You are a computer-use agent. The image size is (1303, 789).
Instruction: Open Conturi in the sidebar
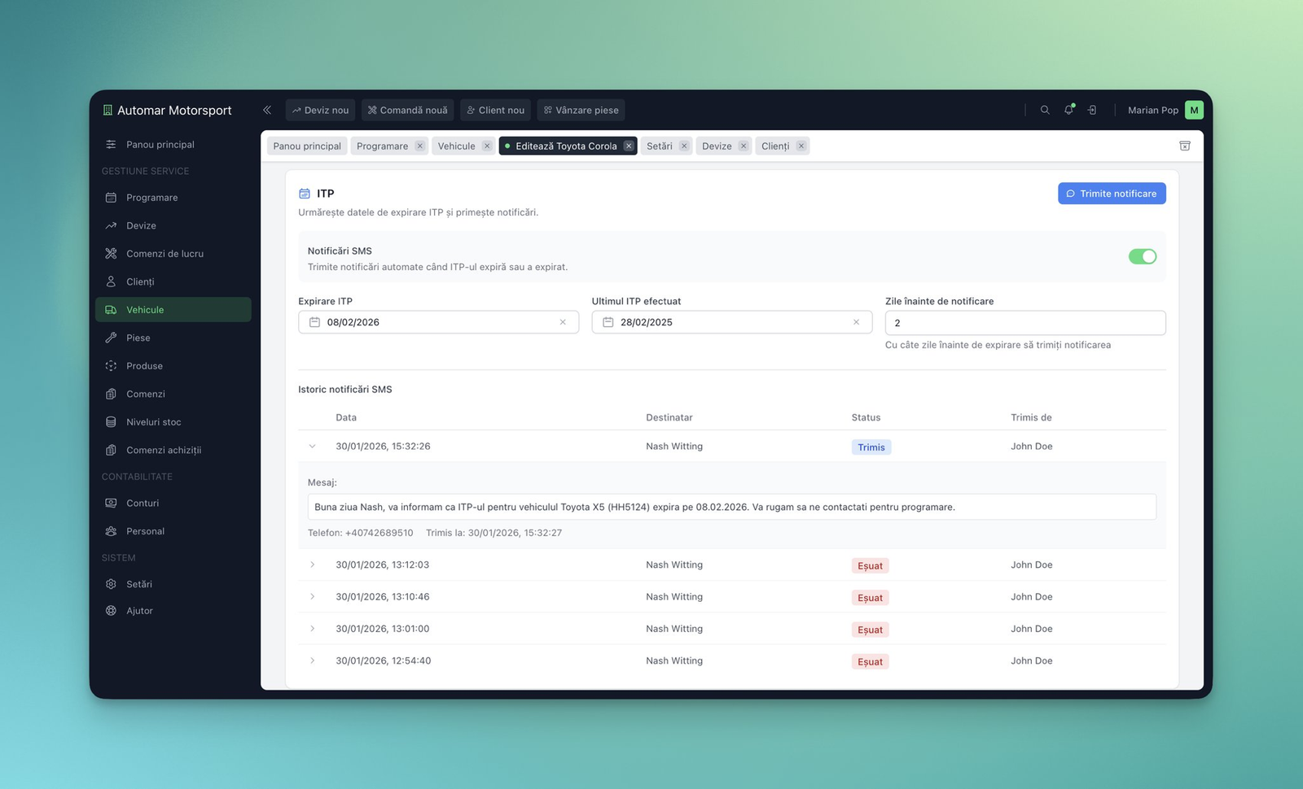point(173,503)
